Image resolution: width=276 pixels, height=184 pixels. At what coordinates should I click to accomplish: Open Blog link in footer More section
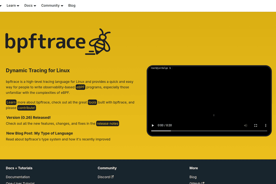pyautogui.click(x=193, y=177)
